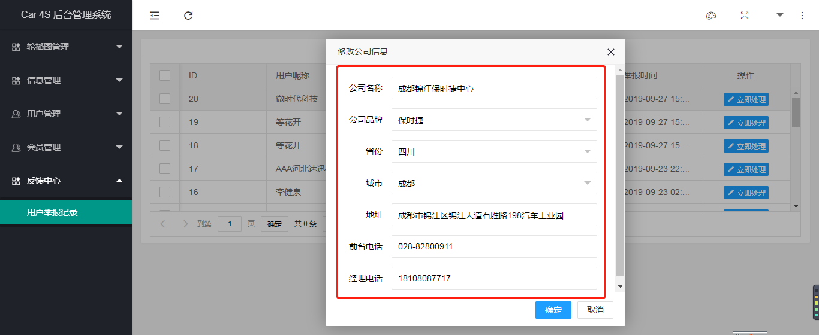Click Car 4S 后台管理系统 title

66,15
